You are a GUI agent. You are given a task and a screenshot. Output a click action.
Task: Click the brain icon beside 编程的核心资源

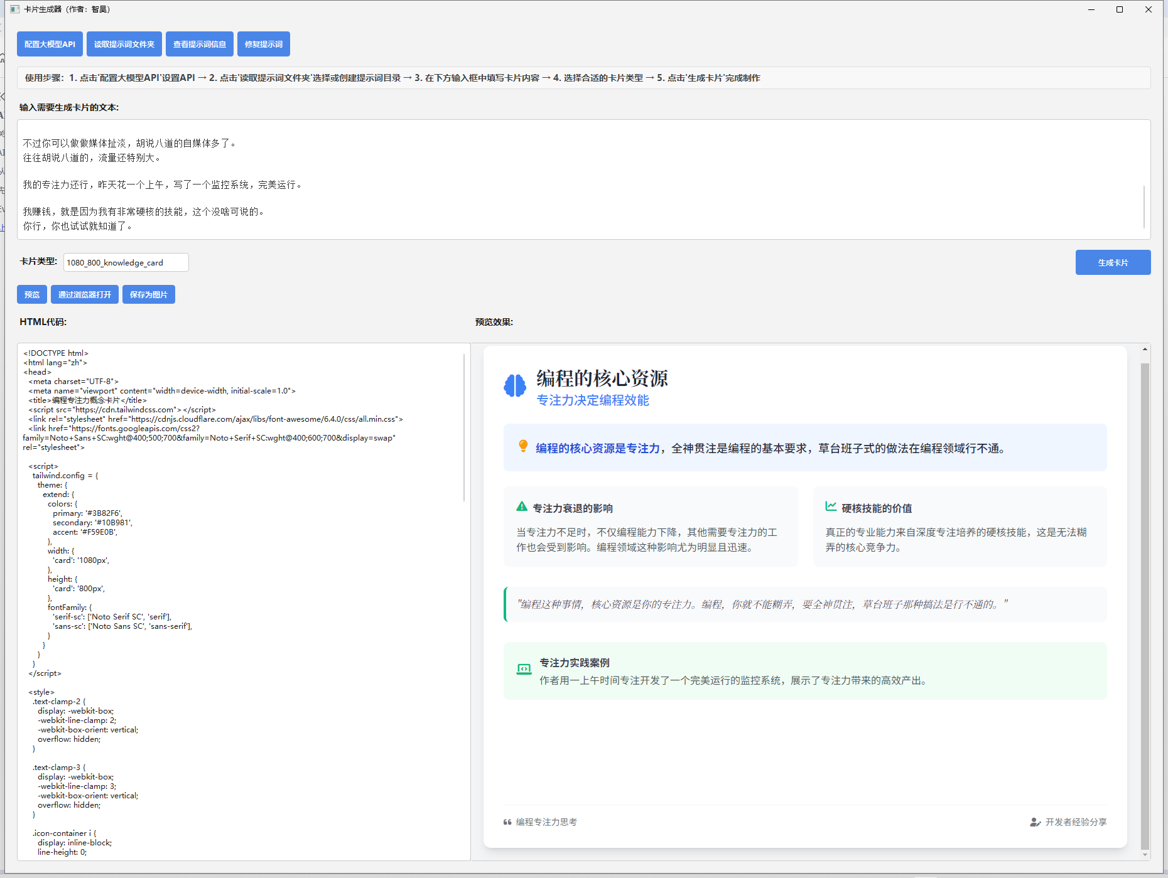(515, 385)
